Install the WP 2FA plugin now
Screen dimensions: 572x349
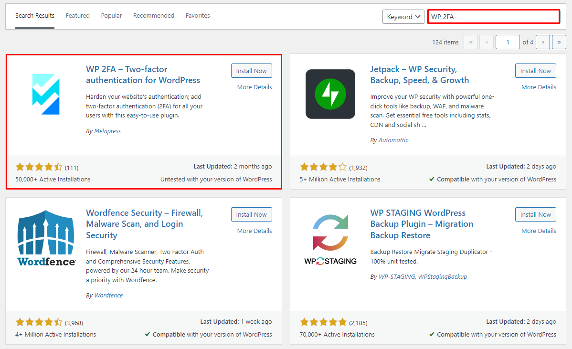[x=251, y=71]
